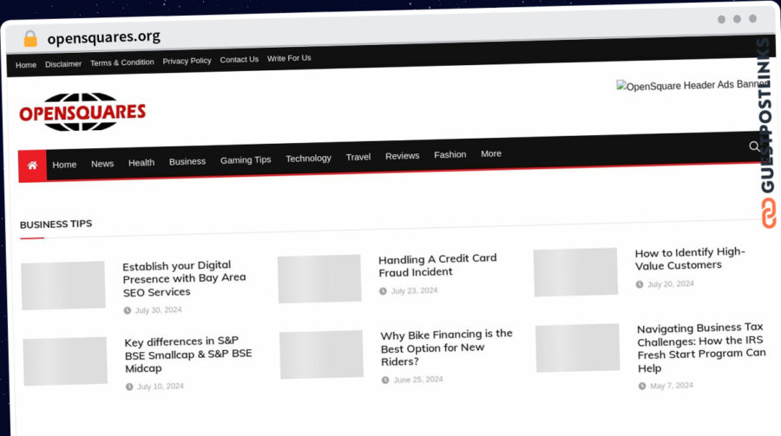Click thumbnail for Bay Area SEO Services article

point(63,285)
